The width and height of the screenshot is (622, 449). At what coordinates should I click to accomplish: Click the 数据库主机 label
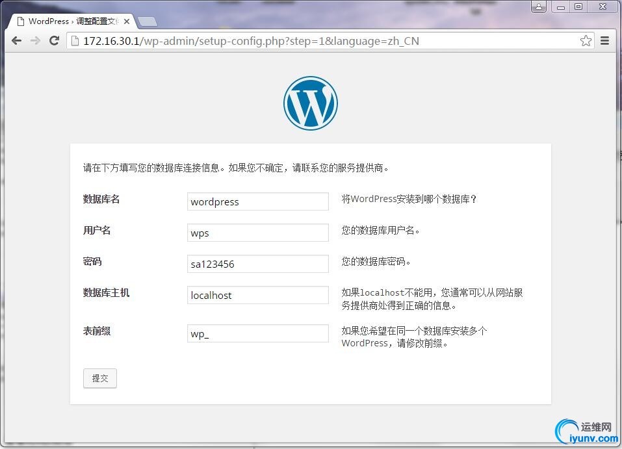click(106, 292)
